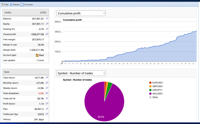Click the Balance value 357,901.81

(x=38, y=19)
